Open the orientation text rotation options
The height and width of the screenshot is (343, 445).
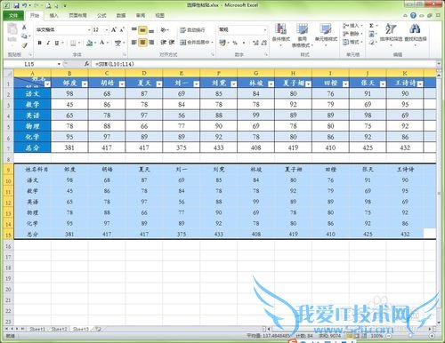tap(164, 30)
